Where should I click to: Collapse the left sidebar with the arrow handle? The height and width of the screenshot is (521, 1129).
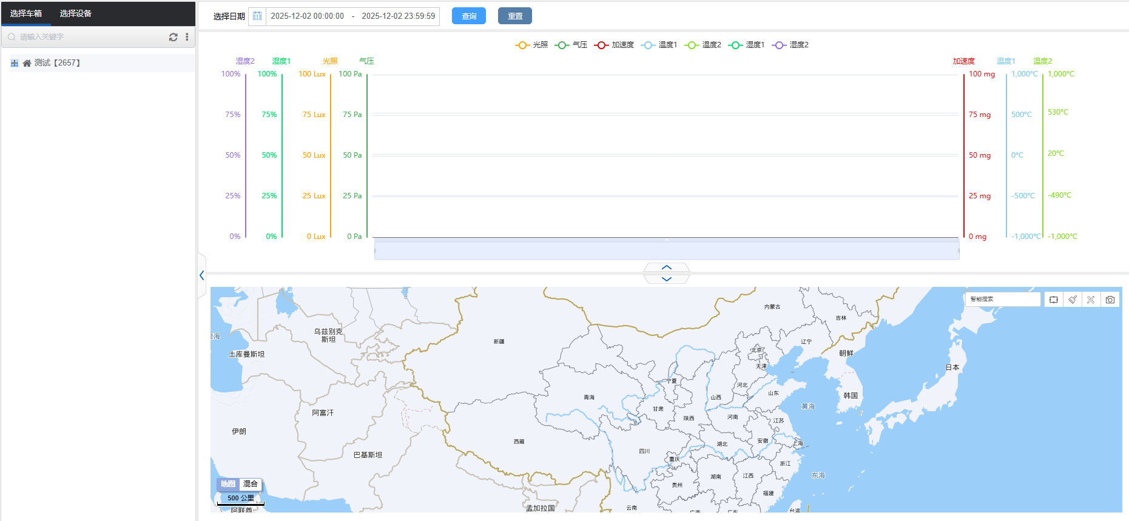click(201, 275)
